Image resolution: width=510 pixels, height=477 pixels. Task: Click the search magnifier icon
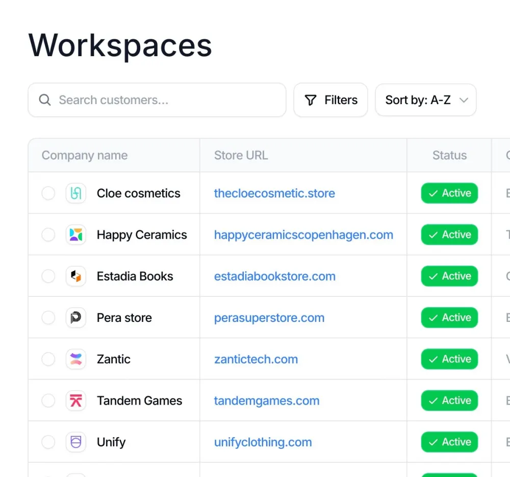tap(45, 100)
